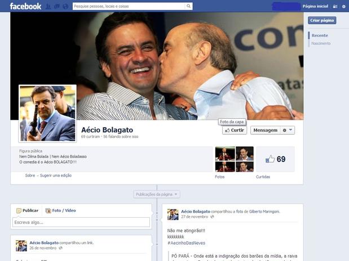Expand the page gear dropdown beside Mensagem
This screenshot has height=261, width=349.
288,130
